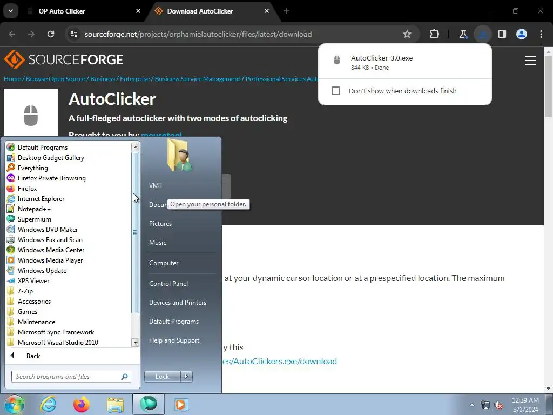Click the programs list scroll-down arrow

135,342
